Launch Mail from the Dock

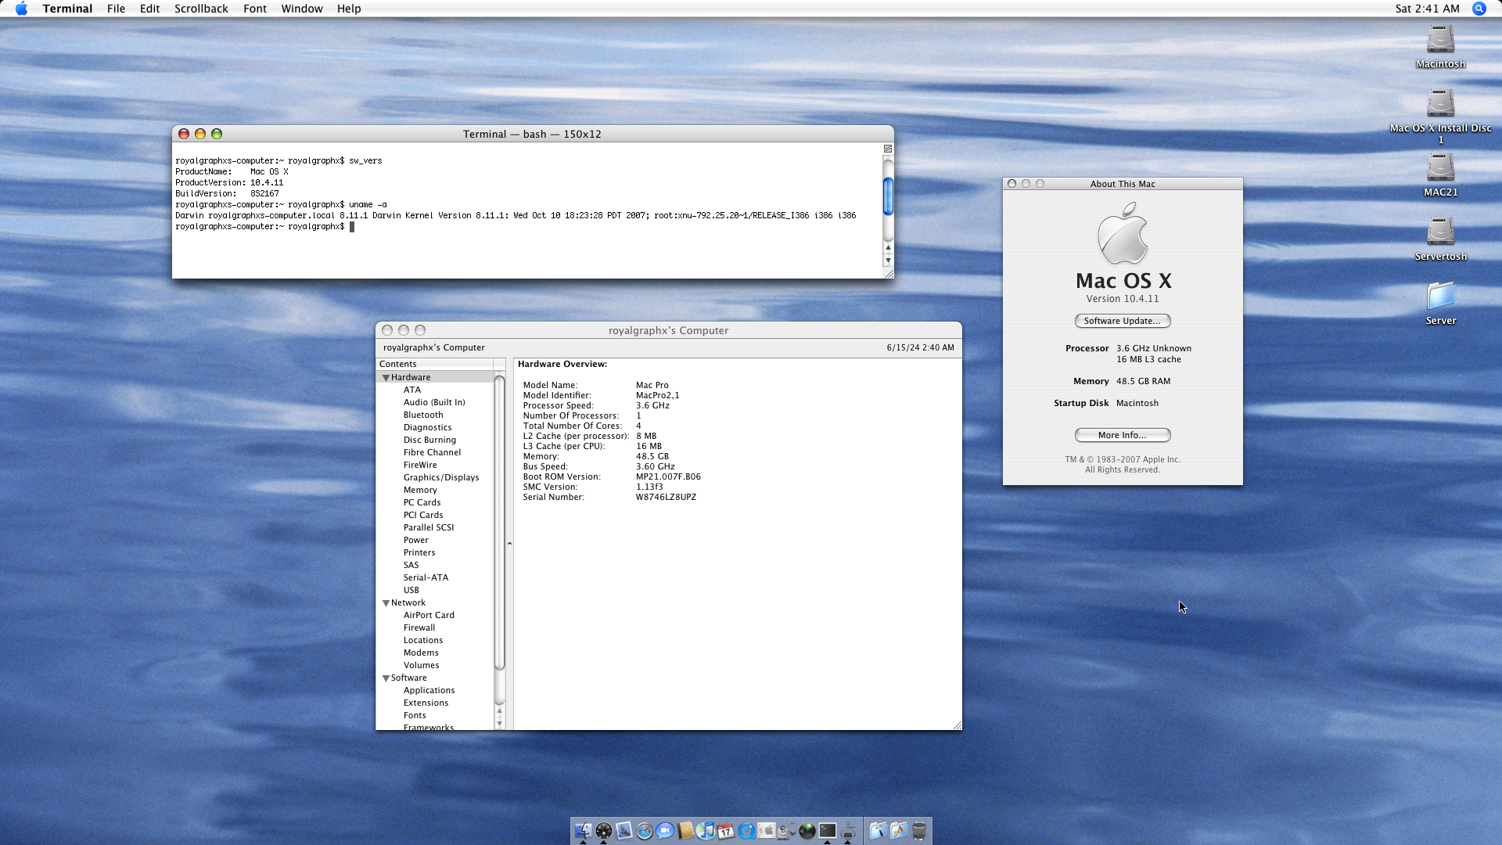pos(624,830)
